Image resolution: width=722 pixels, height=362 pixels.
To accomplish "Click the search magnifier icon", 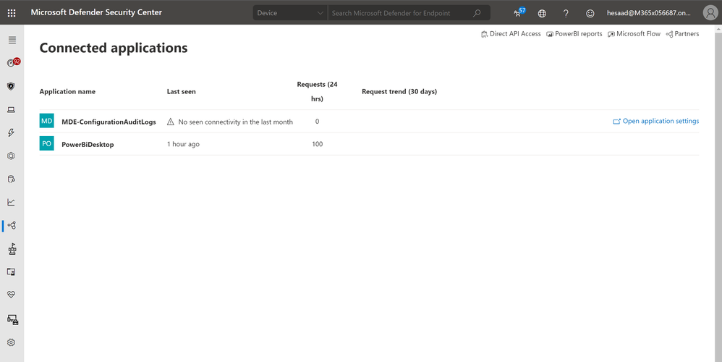I will coord(477,13).
